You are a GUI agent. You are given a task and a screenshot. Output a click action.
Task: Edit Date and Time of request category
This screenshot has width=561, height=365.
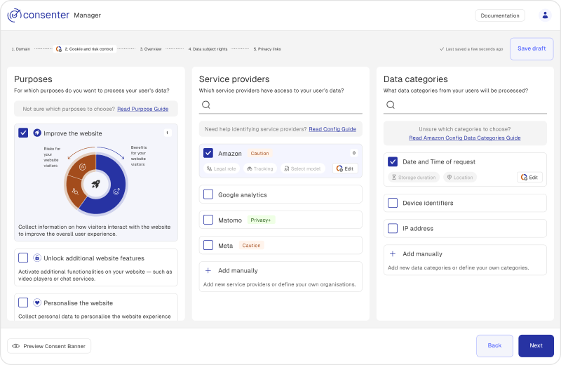pos(529,178)
